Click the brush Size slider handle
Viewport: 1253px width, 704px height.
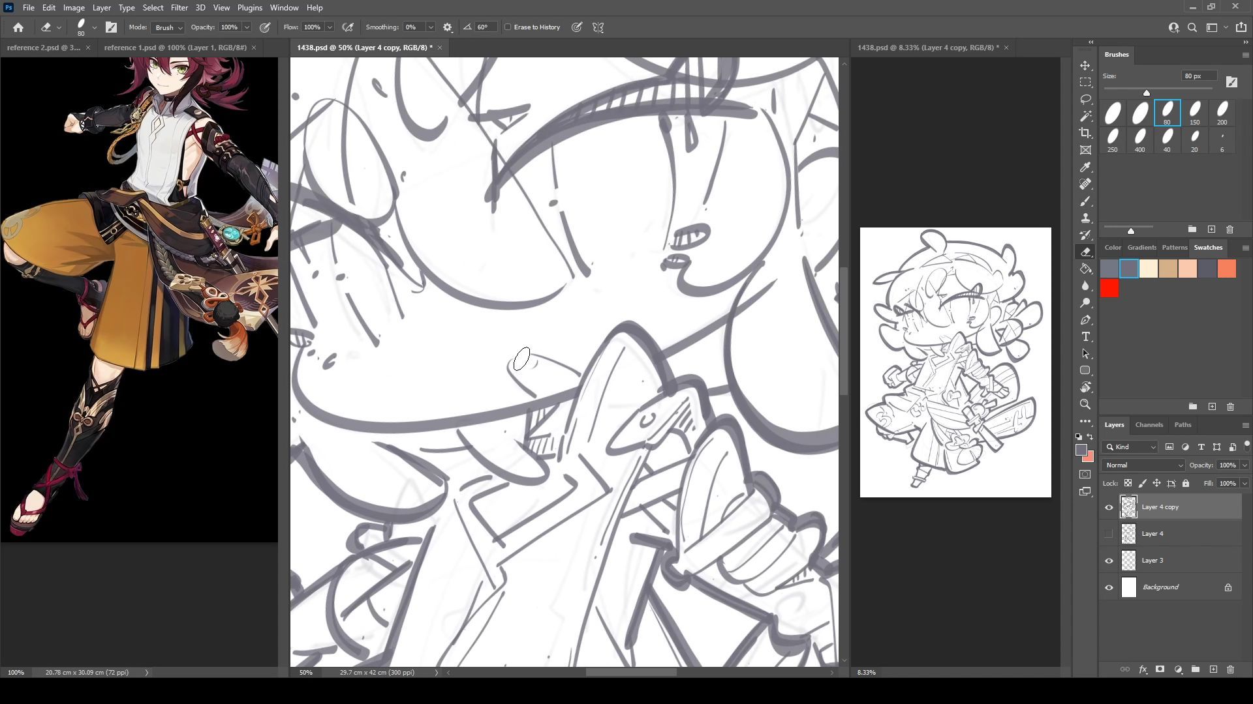[x=1147, y=93]
